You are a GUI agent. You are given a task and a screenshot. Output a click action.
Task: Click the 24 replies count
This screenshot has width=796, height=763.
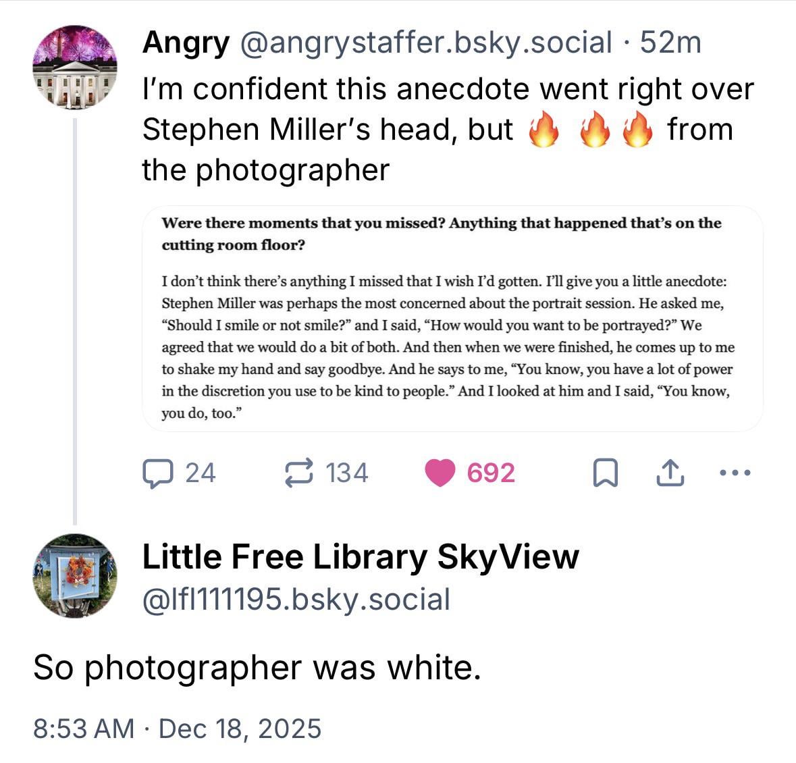(x=201, y=473)
